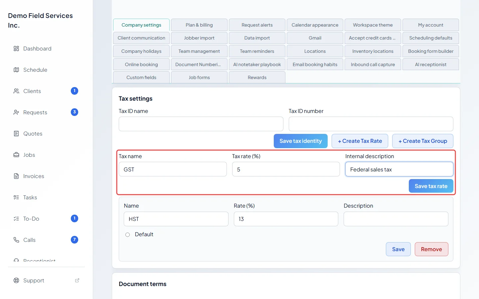Go to the Workspace theme tab
479x299 pixels.
[x=373, y=25]
